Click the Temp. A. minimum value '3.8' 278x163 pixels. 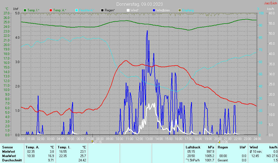tap(52, 152)
